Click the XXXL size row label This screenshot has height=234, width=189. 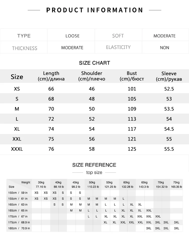point(17,149)
